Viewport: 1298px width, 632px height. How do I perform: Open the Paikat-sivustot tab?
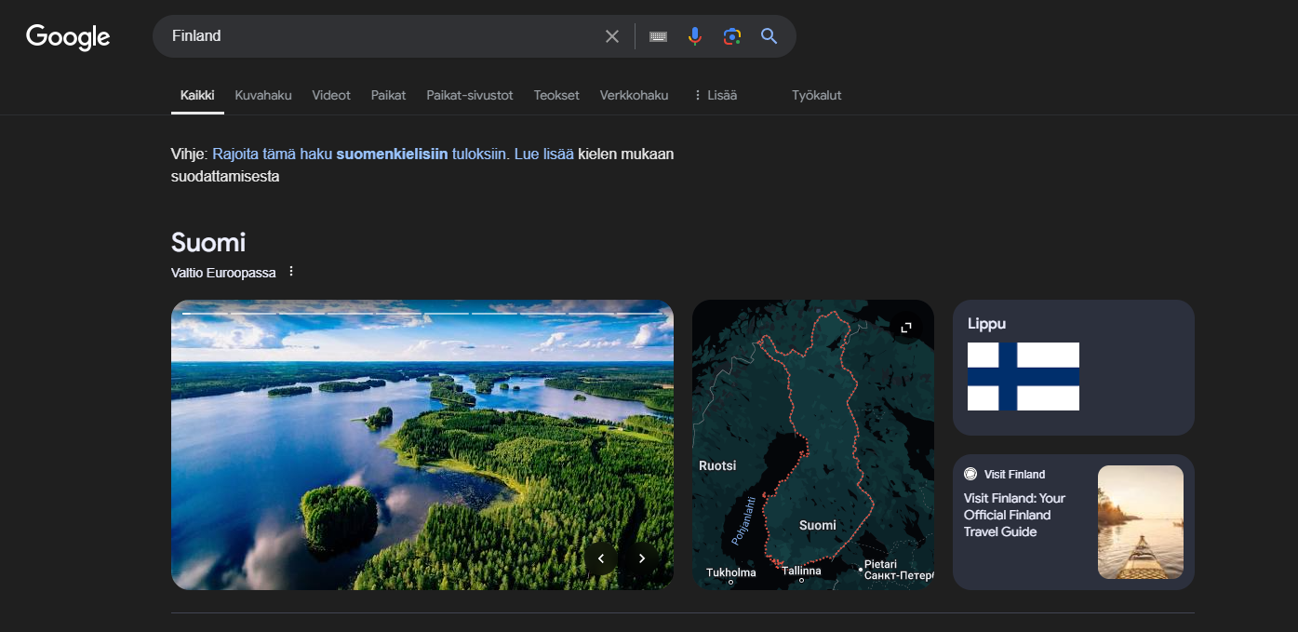470,95
